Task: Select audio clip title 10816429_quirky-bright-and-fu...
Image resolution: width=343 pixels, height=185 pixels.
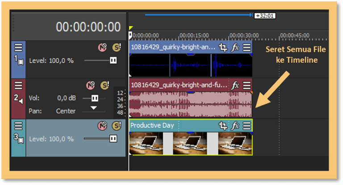Action: pyautogui.click(x=179, y=85)
